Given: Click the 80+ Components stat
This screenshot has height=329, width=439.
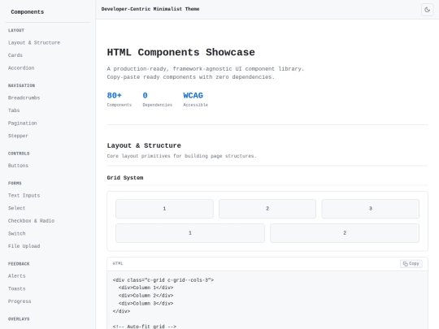Looking at the screenshot, I should click(119, 99).
